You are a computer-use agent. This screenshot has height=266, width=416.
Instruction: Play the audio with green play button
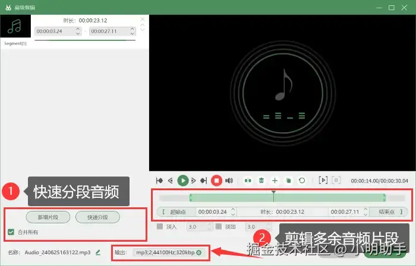[x=183, y=181]
